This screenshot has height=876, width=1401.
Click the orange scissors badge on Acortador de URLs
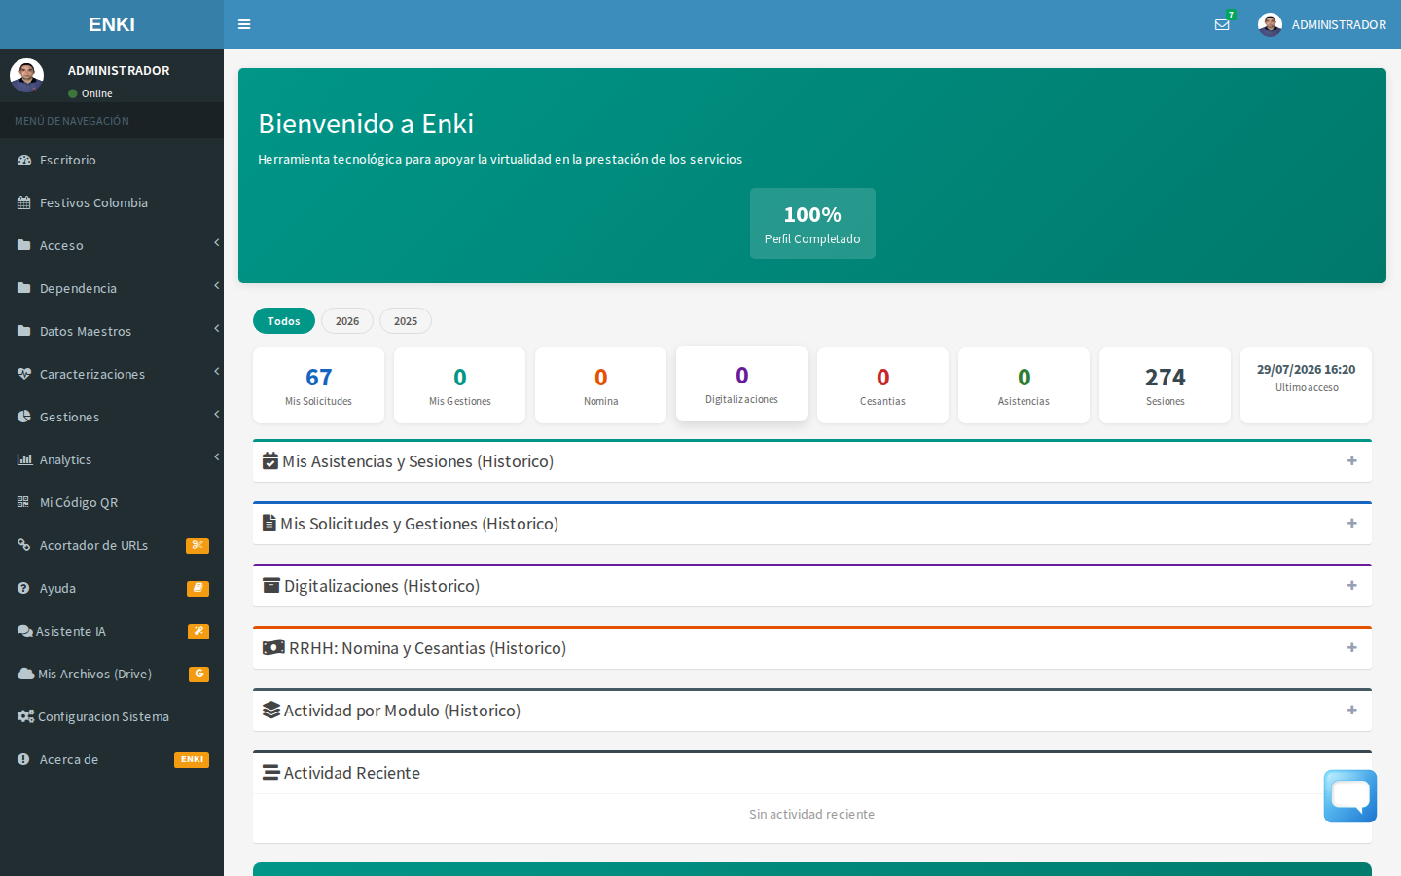[198, 546]
